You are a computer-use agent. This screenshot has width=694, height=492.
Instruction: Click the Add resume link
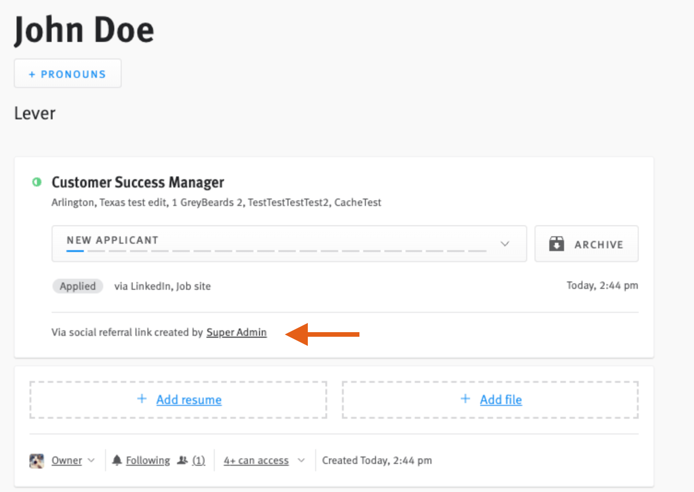pyautogui.click(x=189, y=399)
